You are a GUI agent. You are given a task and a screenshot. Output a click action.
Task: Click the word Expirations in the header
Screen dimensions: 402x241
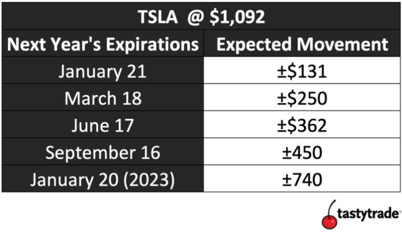153,44
